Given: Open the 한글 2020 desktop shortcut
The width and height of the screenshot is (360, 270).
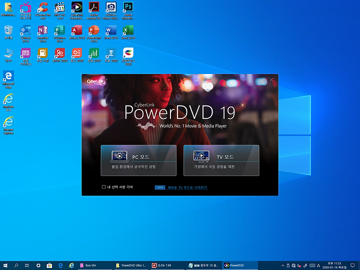Looking at the screenshot, I should click(111, 55).
